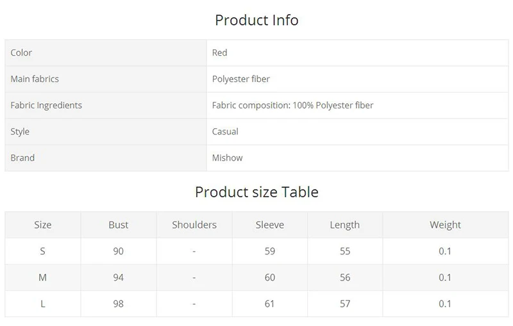Click the Product size Table heading
513x326 pixels.
tap(256, 192)
